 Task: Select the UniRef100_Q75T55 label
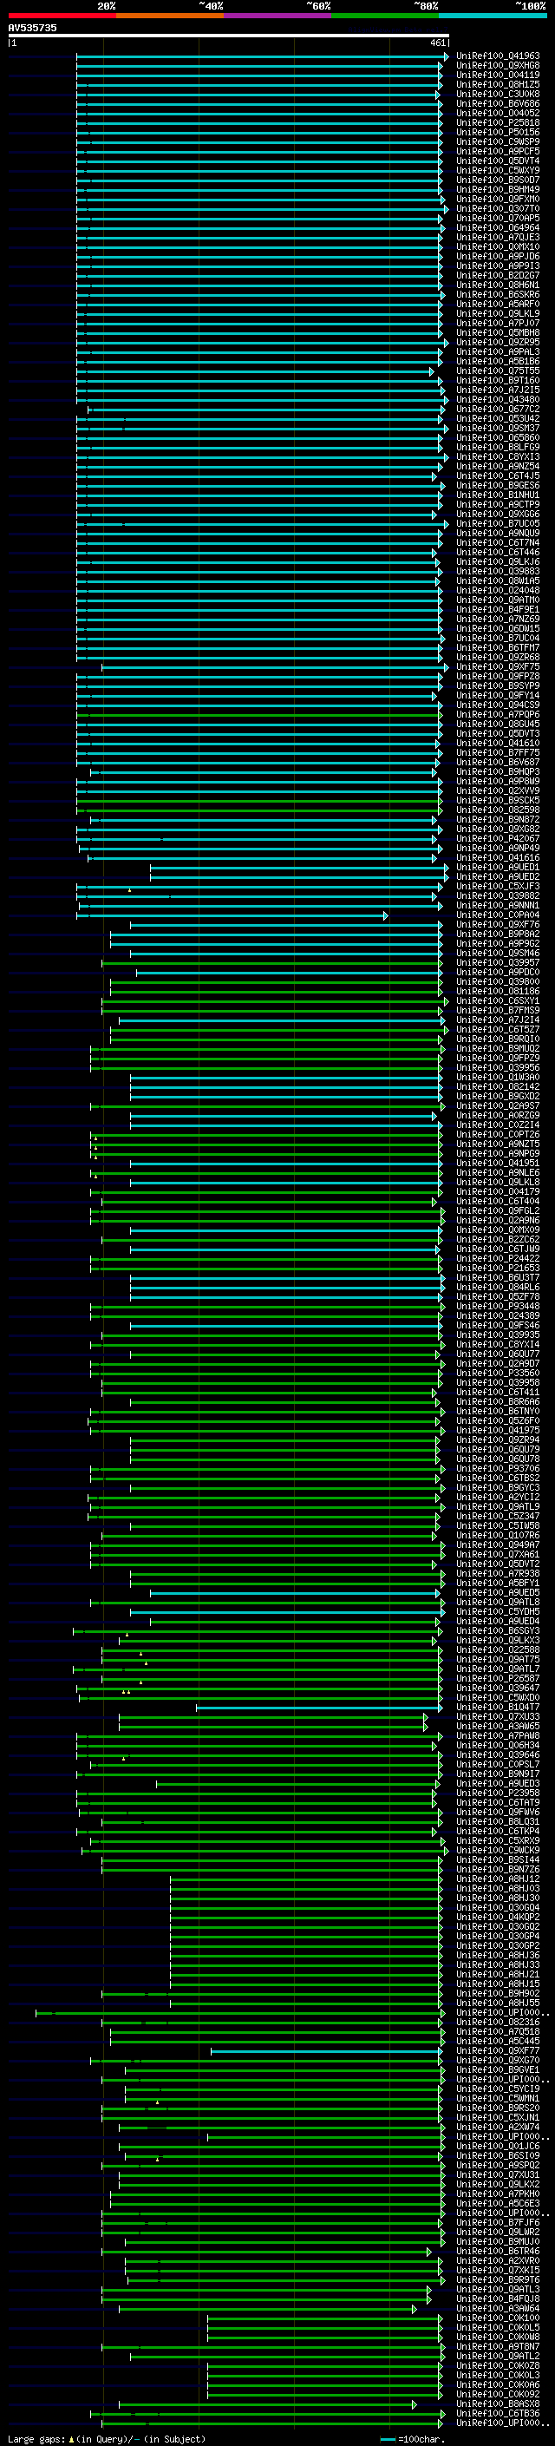498,371
